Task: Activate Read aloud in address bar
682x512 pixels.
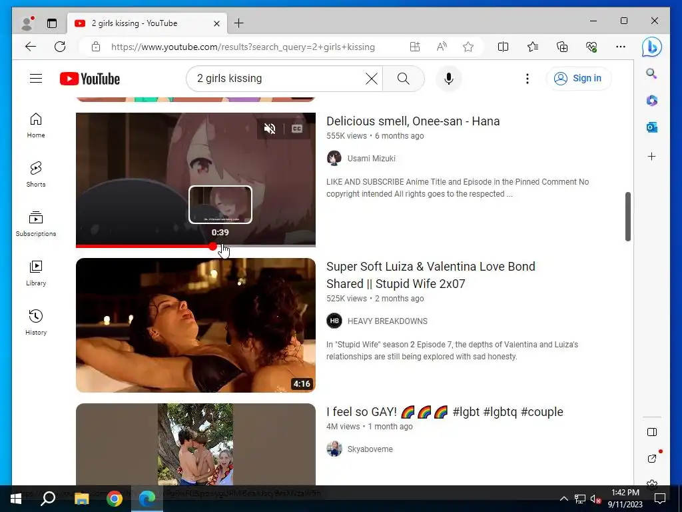Action: tap(442, 47)
